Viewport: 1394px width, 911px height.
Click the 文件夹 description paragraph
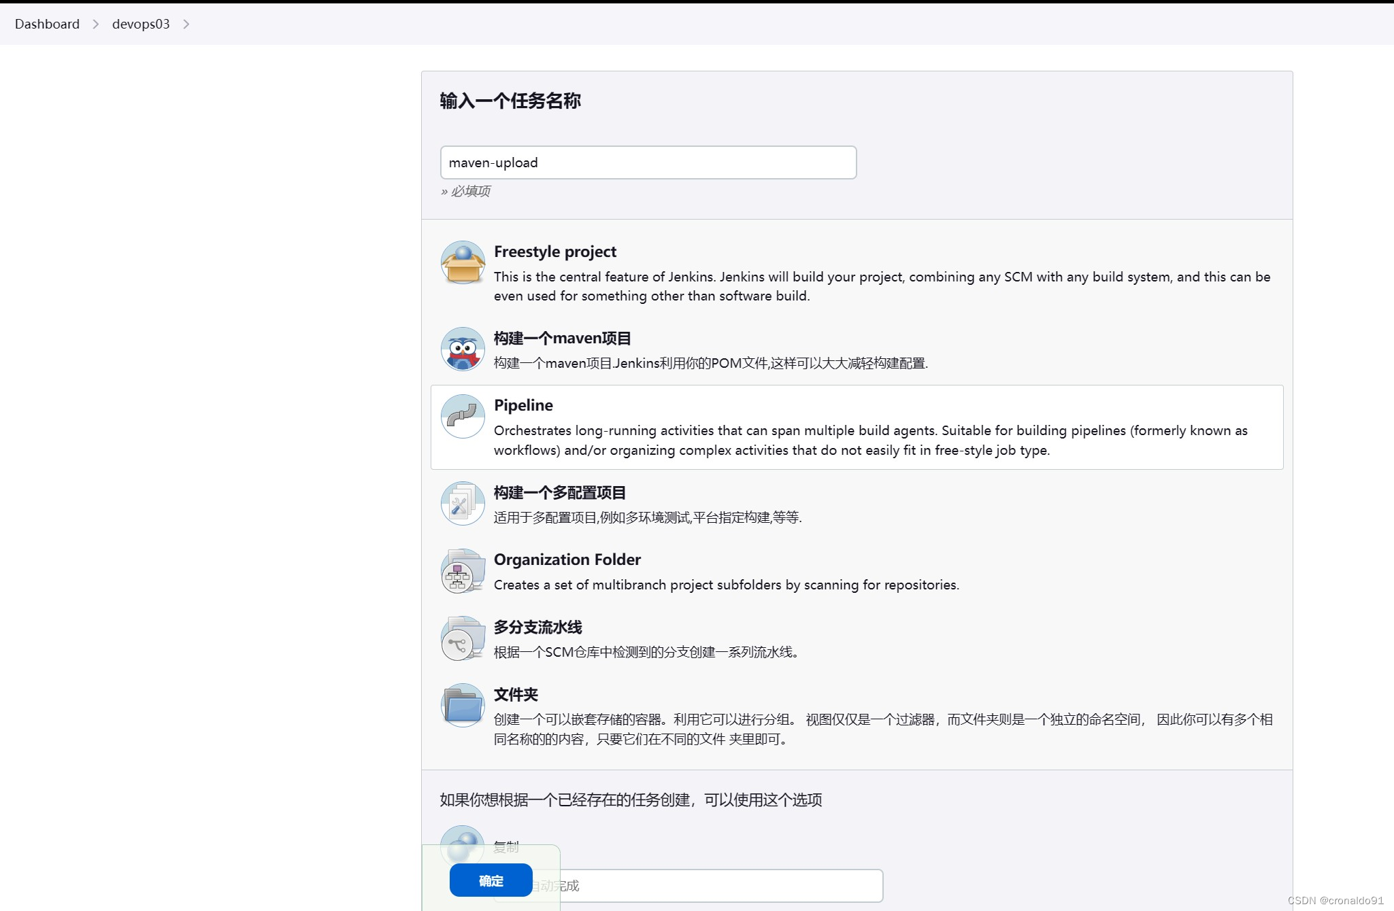point(883,729)
